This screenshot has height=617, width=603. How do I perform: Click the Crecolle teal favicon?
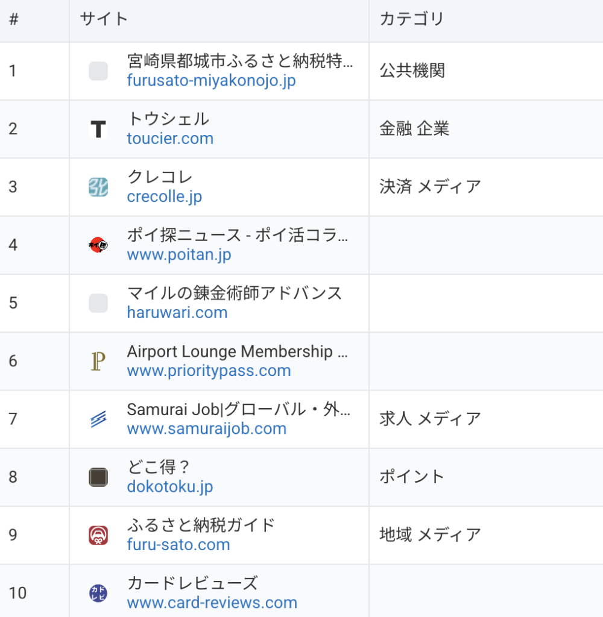98,187
